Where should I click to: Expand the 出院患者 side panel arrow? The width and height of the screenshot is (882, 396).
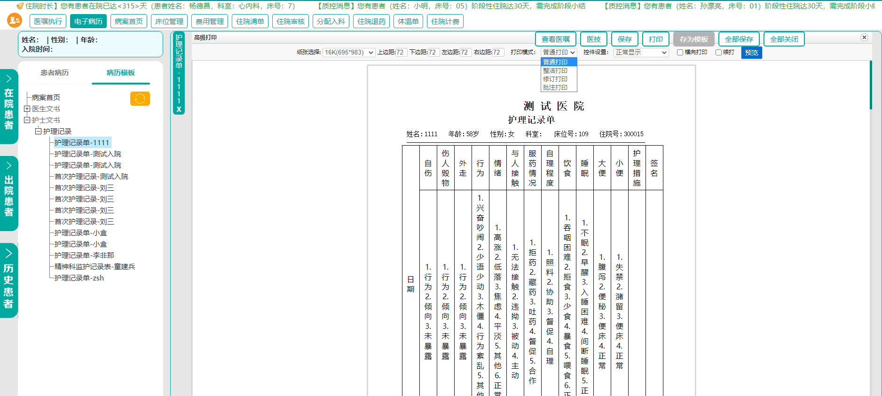[x=9, y=165]
